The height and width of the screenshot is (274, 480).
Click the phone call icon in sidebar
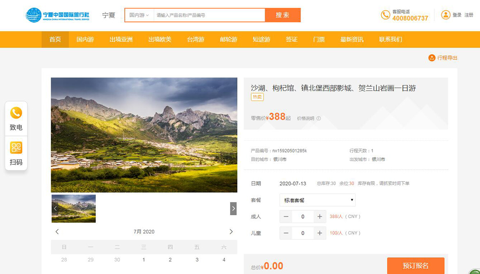click(x=16, y=113)
